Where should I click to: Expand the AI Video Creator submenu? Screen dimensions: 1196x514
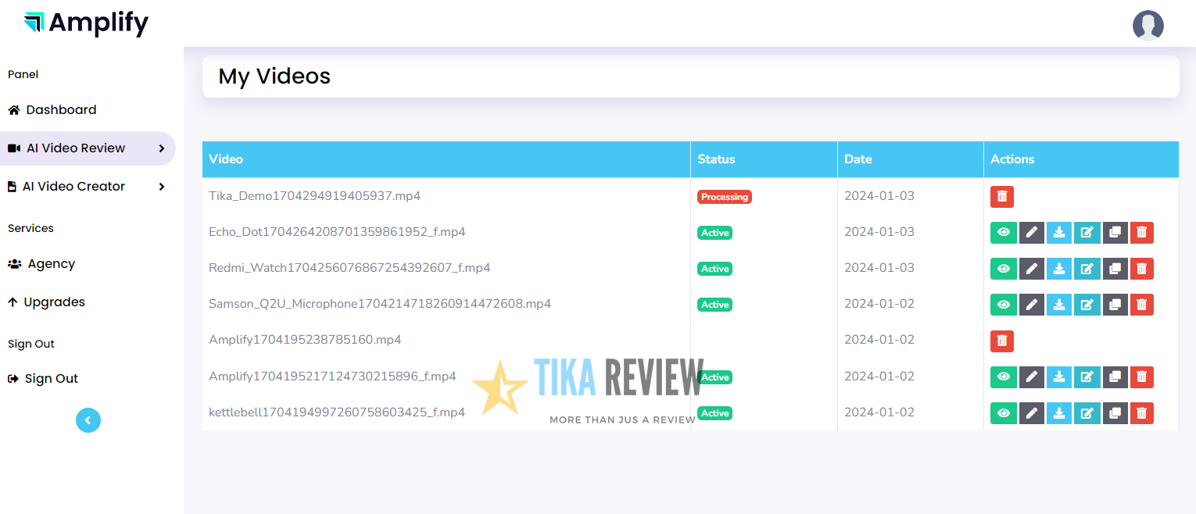tap(162, 187)
